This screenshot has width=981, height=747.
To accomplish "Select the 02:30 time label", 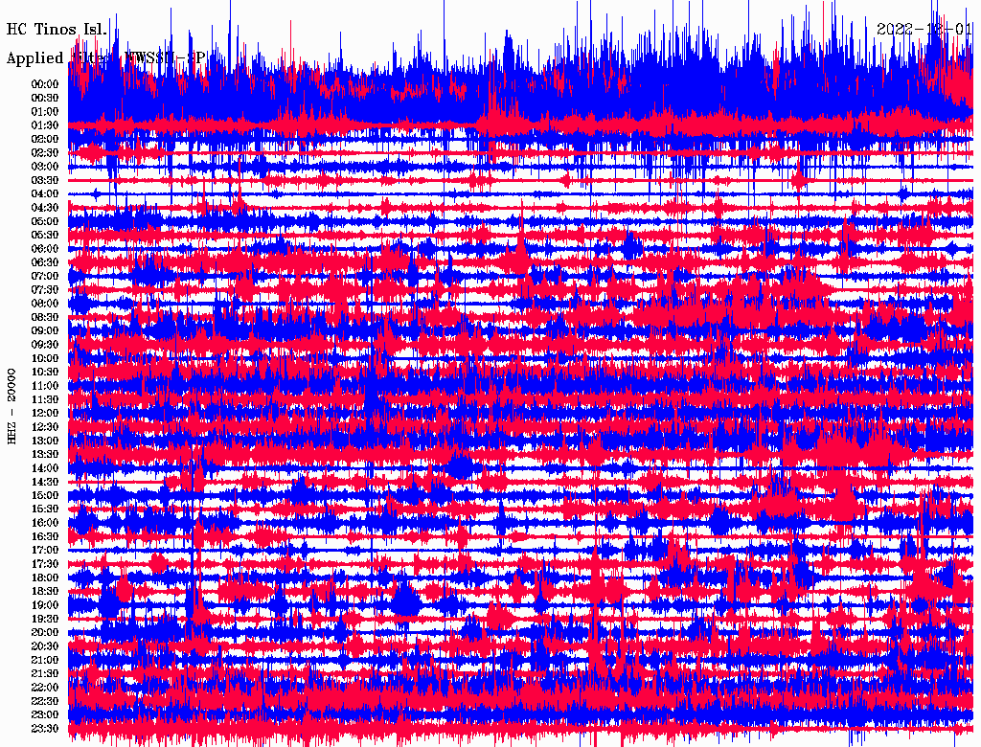I will pyautogui.click(x=45, y=152).
